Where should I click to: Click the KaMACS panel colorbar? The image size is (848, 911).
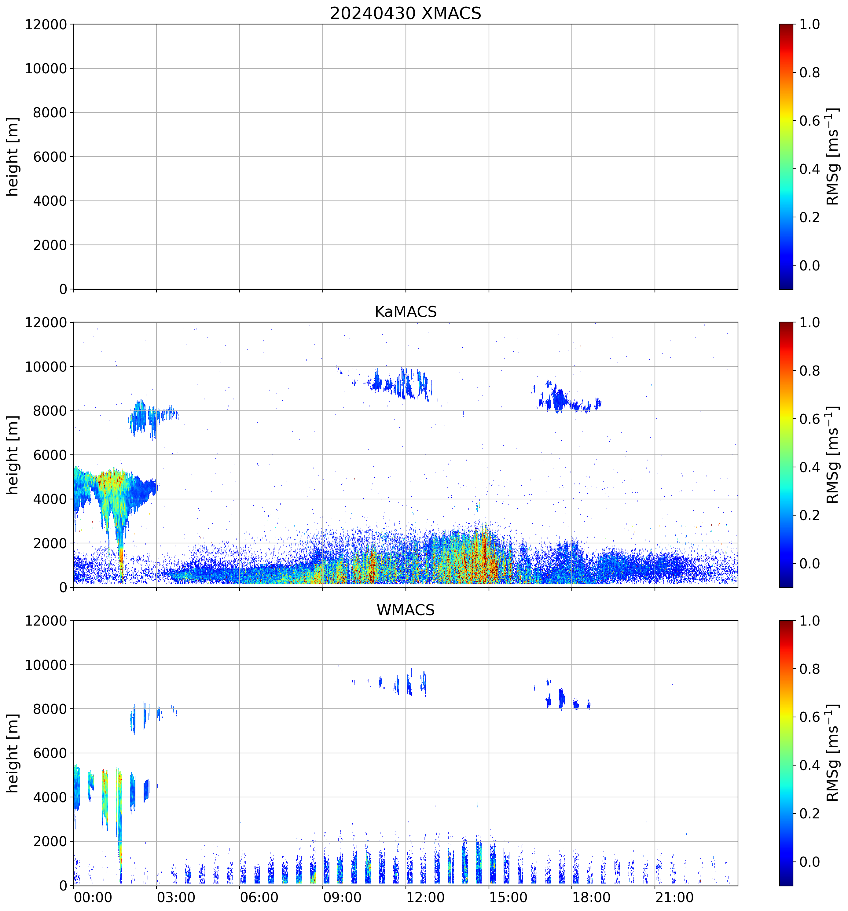[786, 455]
